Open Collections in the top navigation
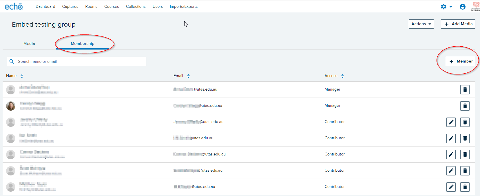The image size is (480, 196). click(136, 6)
